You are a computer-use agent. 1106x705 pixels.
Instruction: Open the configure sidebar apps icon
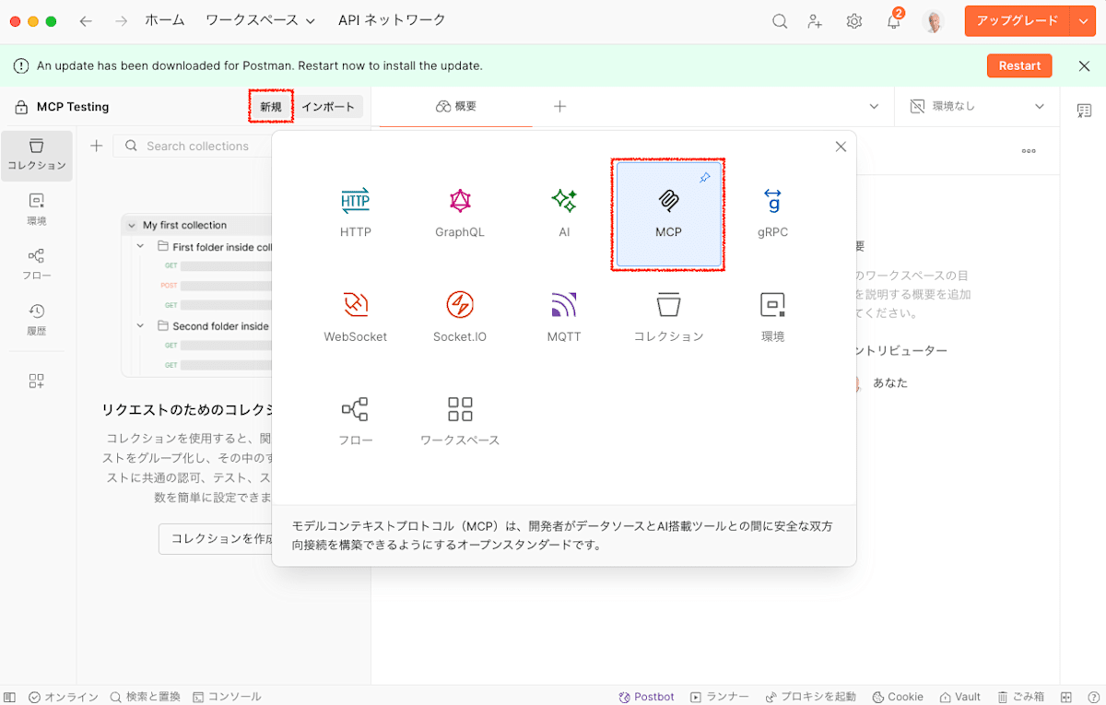point(37,381)
